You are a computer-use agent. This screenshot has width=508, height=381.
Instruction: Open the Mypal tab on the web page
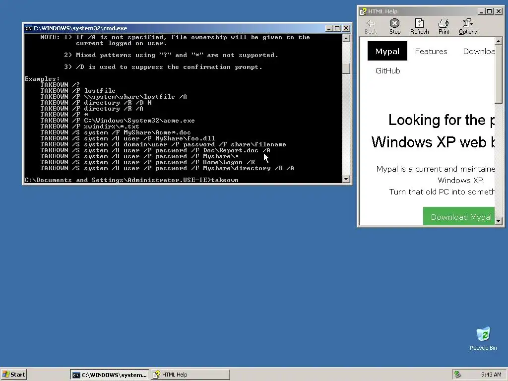(387, 51)
